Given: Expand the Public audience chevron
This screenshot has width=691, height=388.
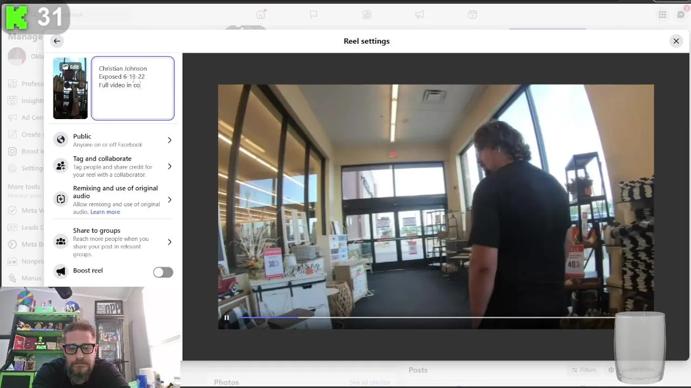Looking at the screenshot, I should 170,140.
